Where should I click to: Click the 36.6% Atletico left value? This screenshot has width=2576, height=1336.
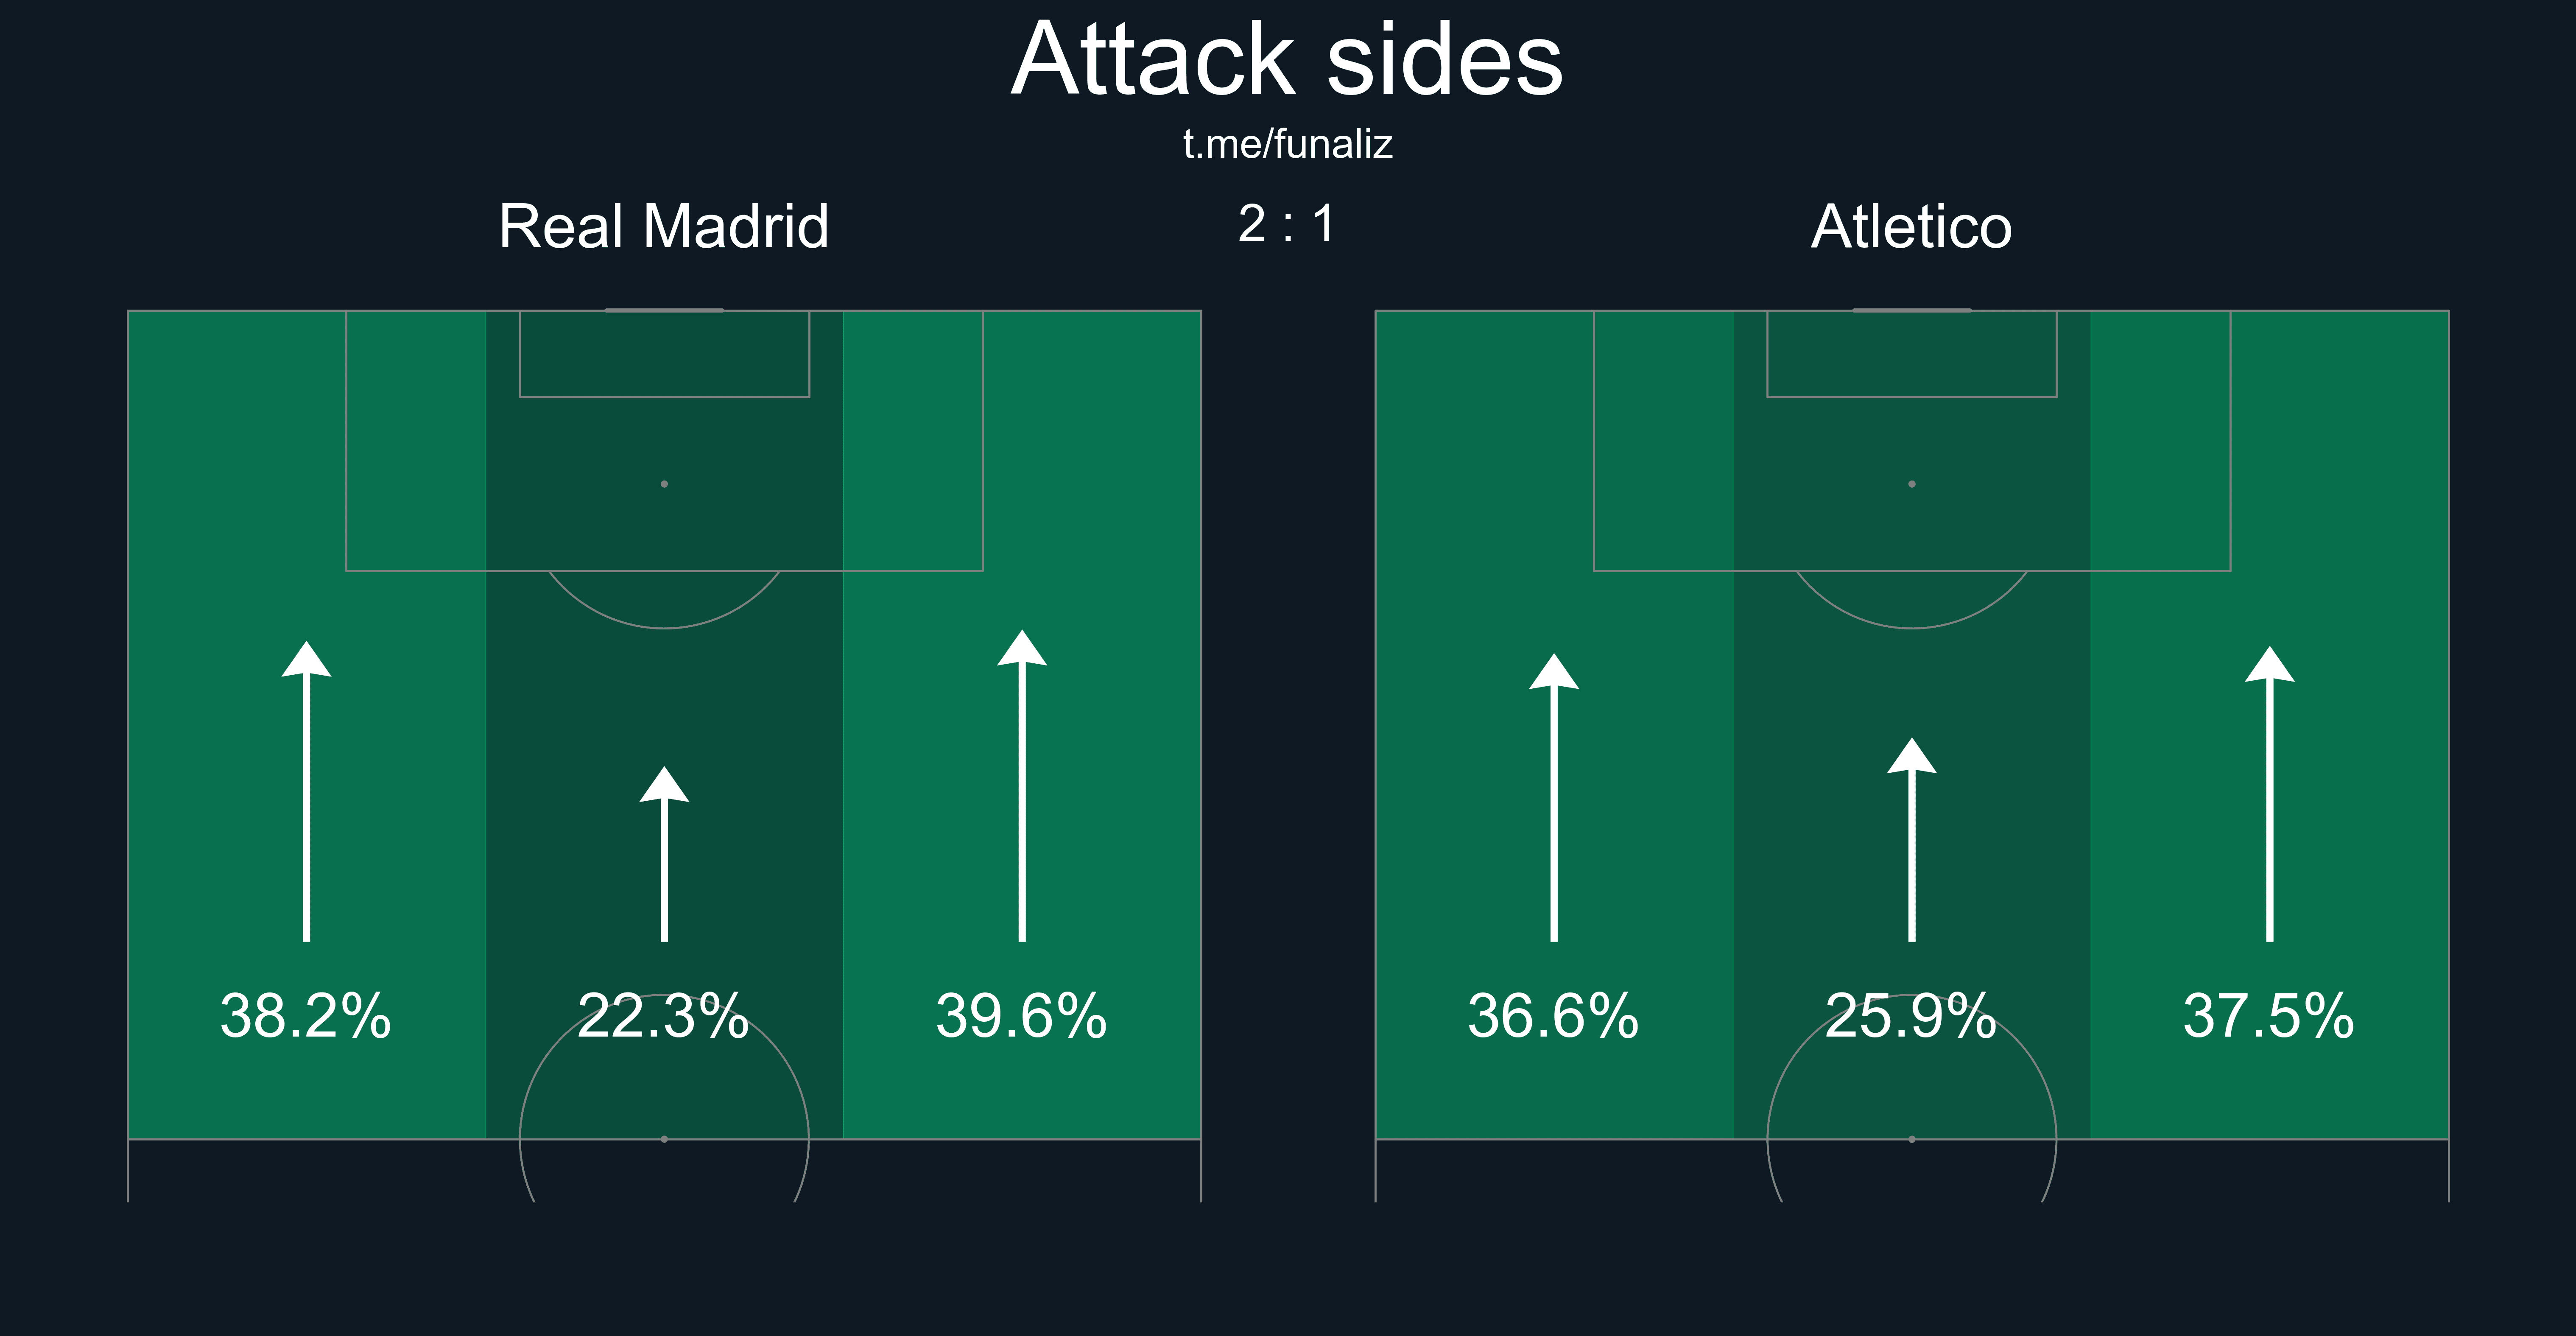[x=1554, y=1016]
